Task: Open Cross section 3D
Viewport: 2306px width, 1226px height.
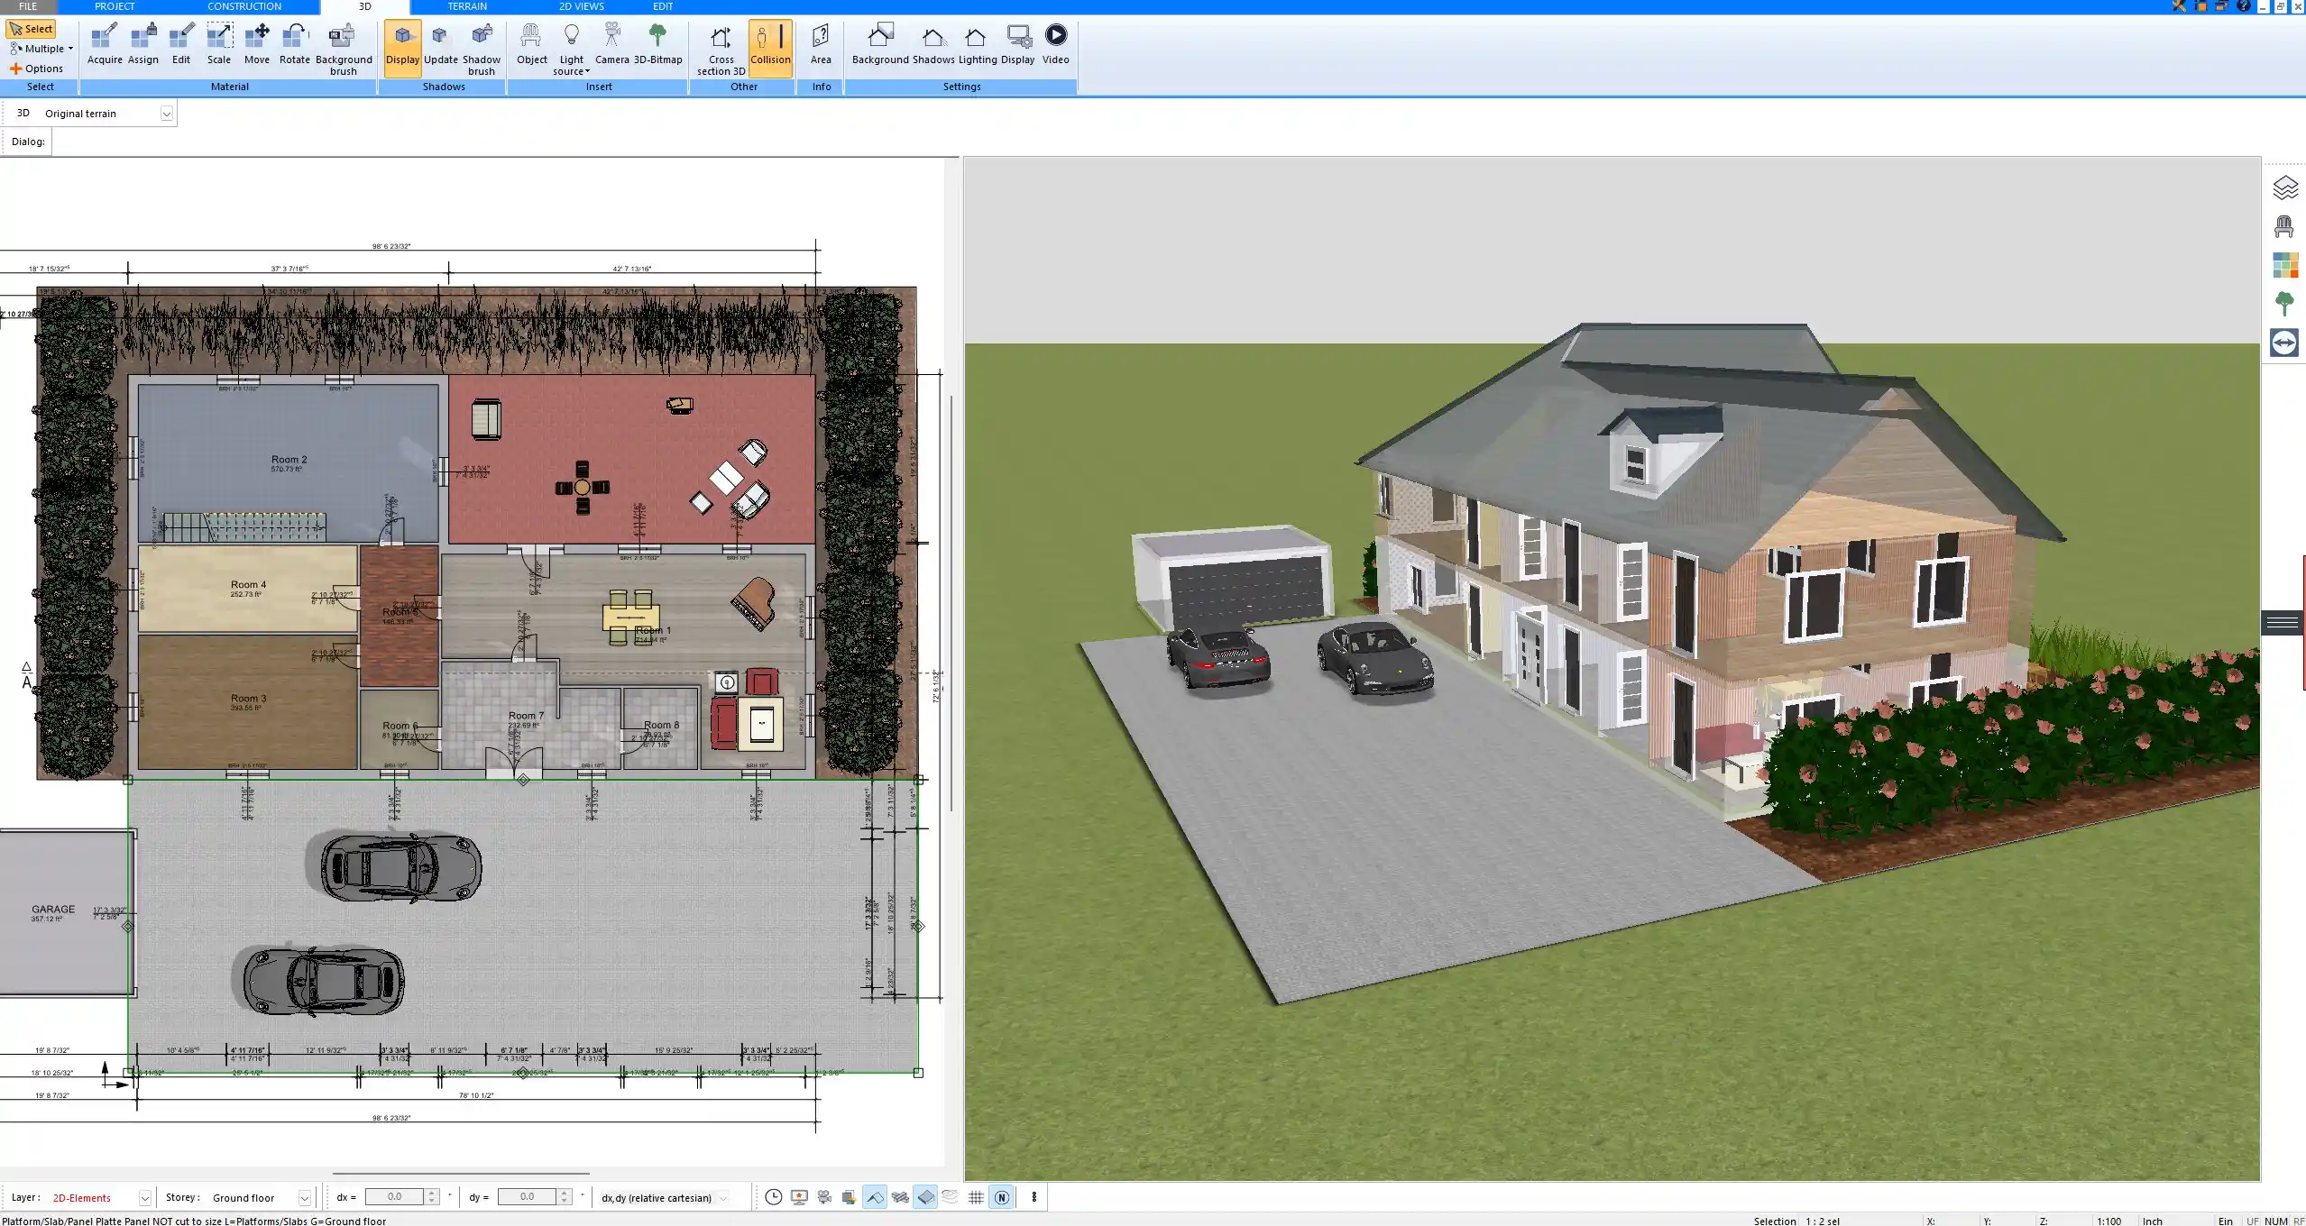Action: (x=721, y=50)
